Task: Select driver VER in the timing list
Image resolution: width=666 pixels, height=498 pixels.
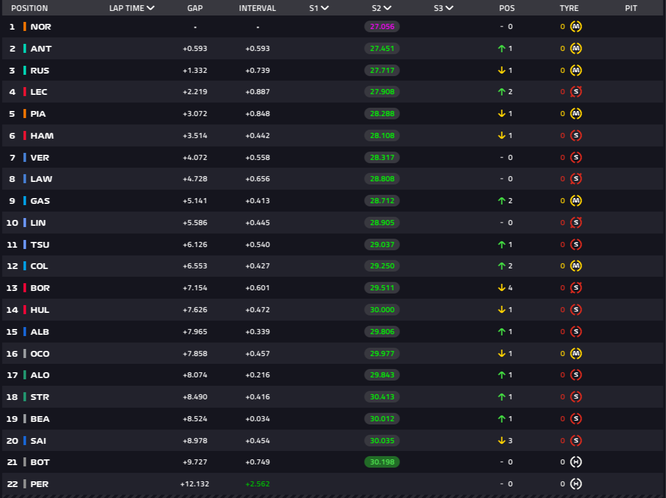Action: 40,157
